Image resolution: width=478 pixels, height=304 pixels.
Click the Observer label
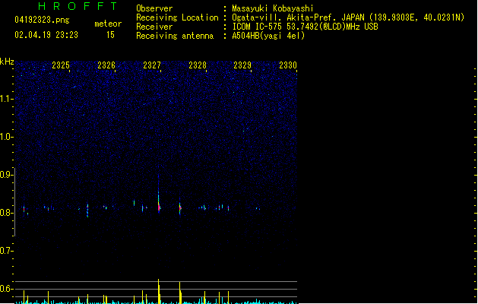[x=154, y=8]
